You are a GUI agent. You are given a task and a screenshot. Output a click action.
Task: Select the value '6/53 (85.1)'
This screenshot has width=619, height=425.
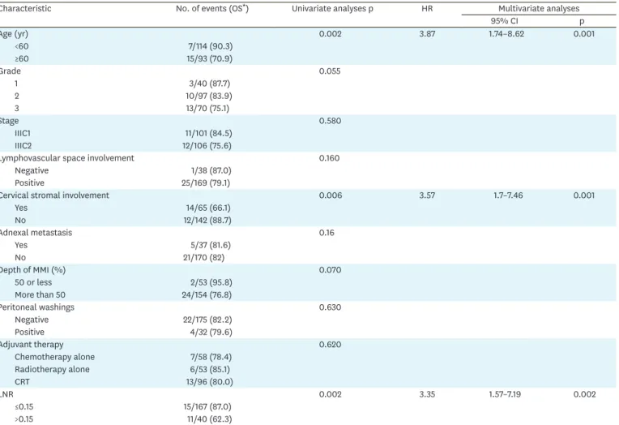click(210, 370)
